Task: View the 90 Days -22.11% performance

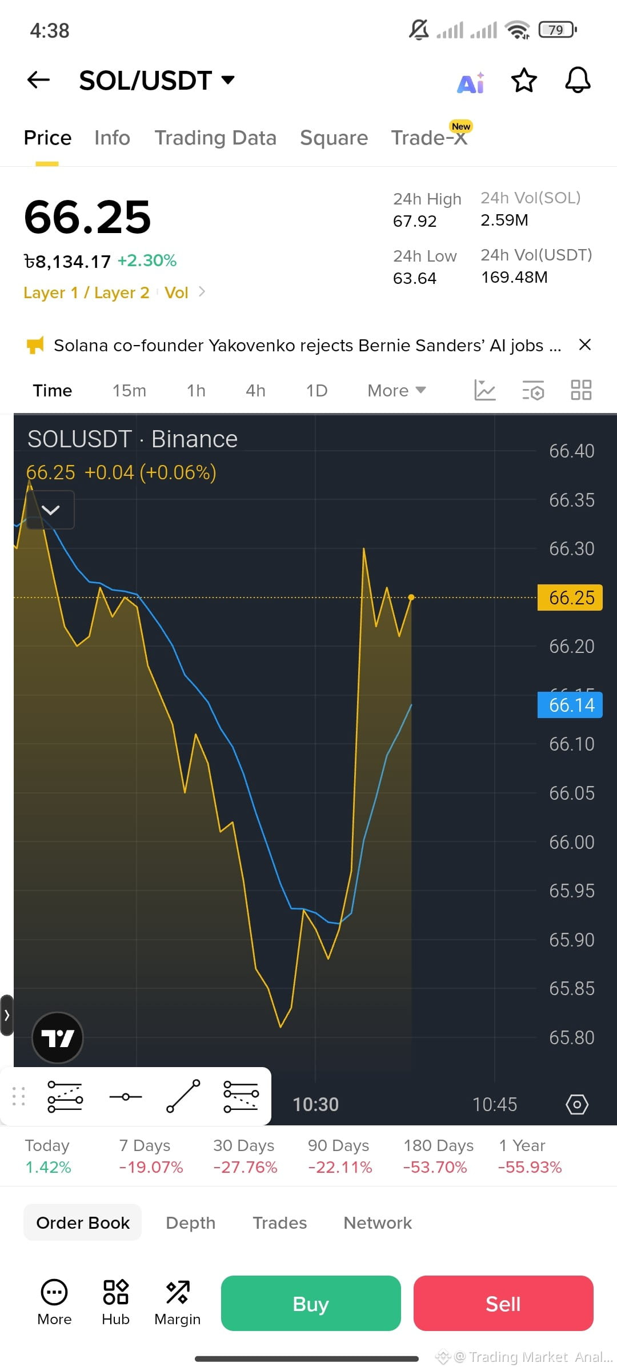Action: [x=339, y=1156]
